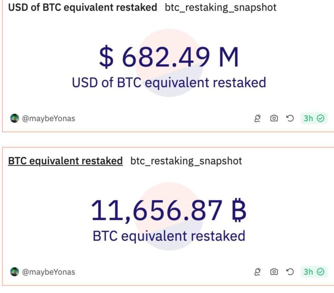Image resolution: width=334 pixels, height=293 pixels.
Task: Click refresh icon in BTC equivalent panel
Action: click(x=290, y=272)
